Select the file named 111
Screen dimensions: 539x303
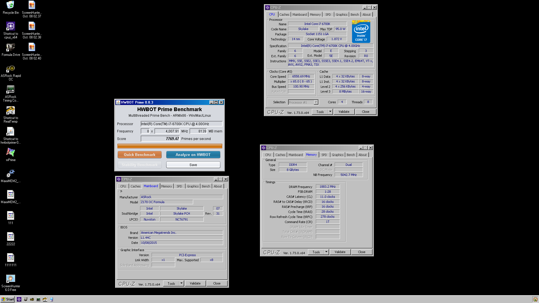tap(11, 218)
